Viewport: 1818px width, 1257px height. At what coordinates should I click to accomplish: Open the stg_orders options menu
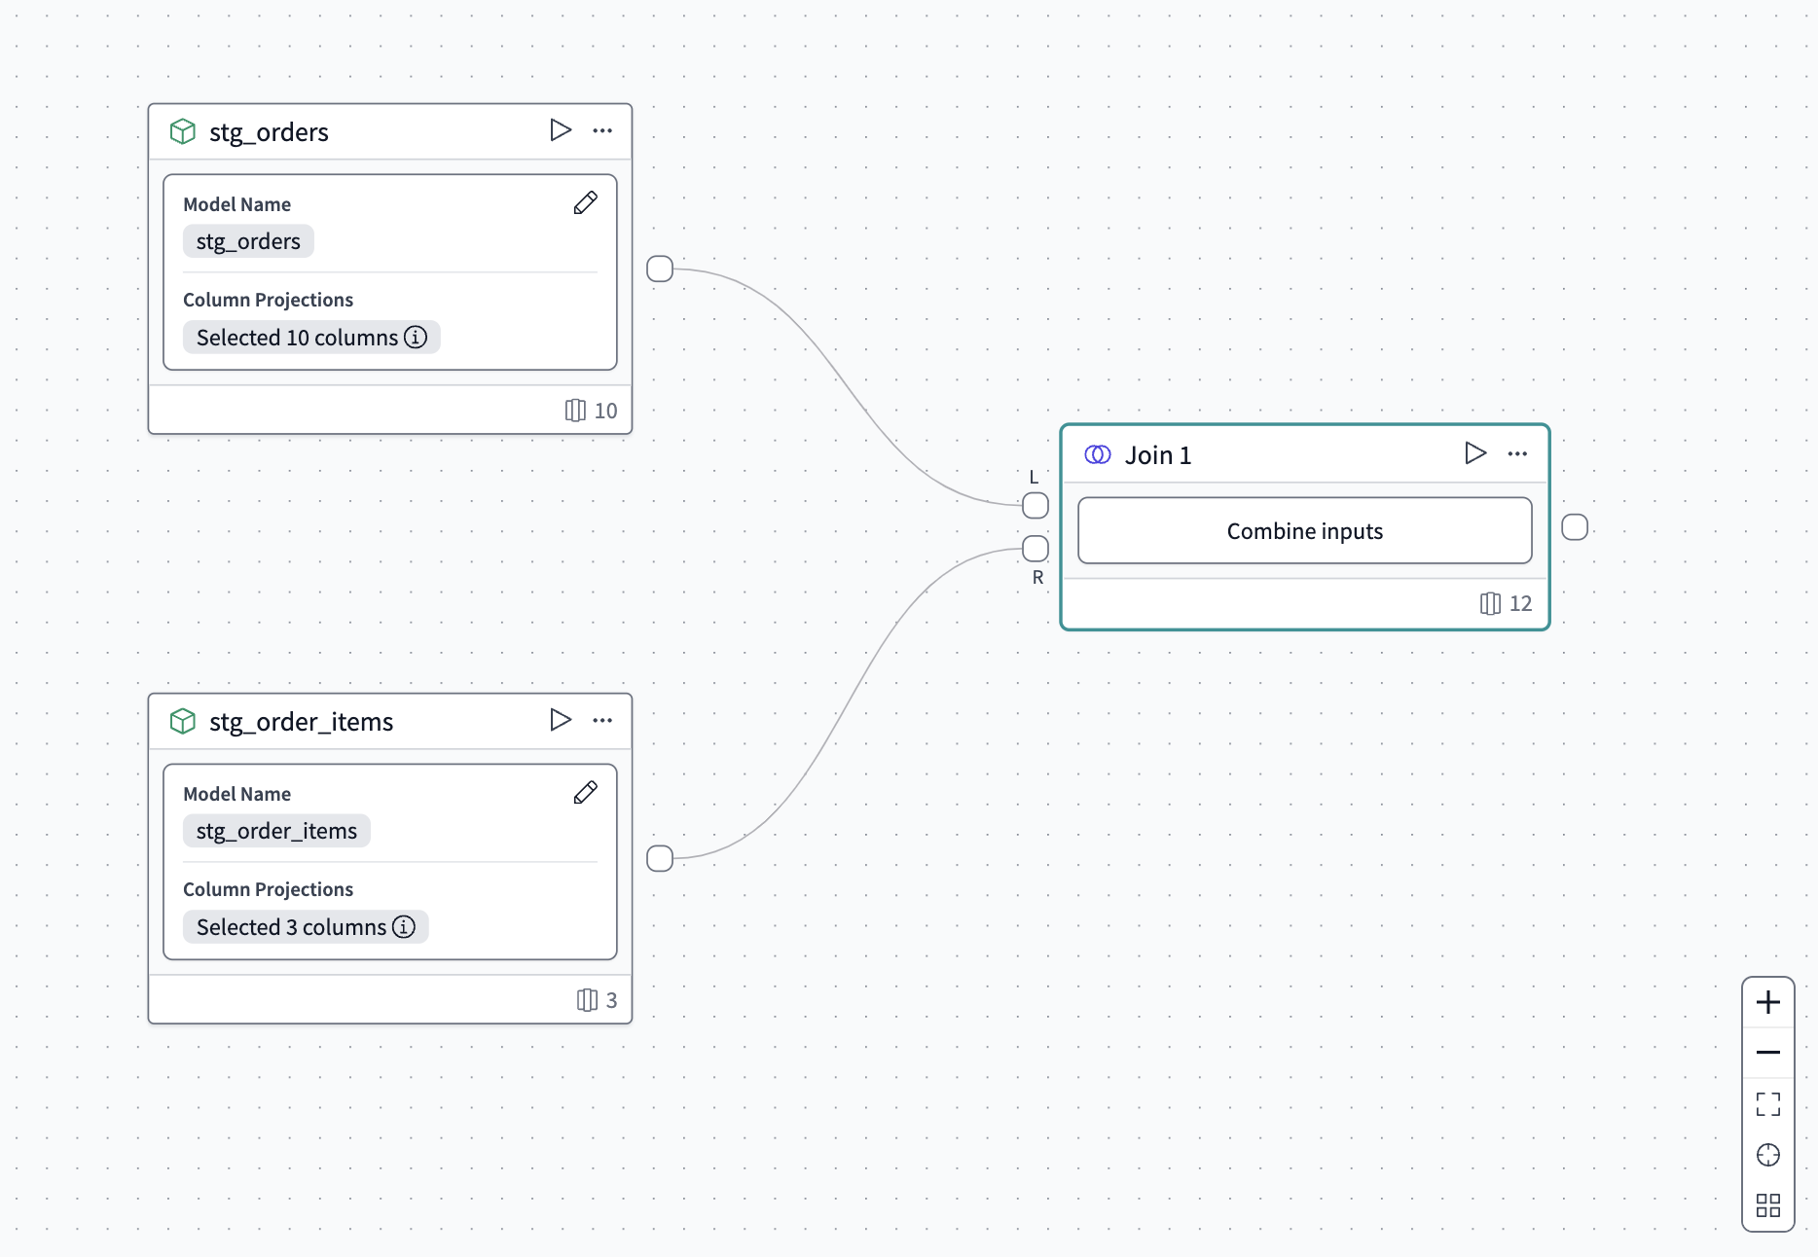point(602,130)
